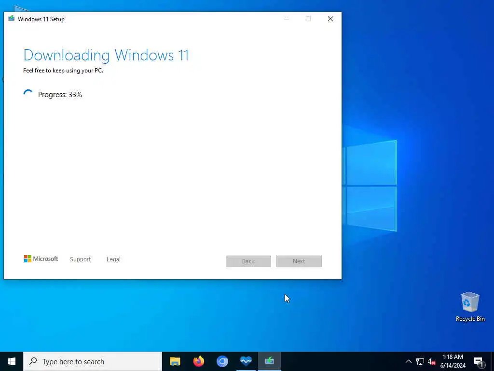This screenshot has height=371, width=494.
Task: Minimize the Windows 11 Setup window
Action: pyautogui.click(x=287, y=19)
